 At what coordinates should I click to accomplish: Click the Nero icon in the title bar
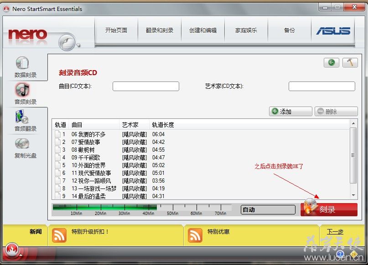[x=6, y=9]
